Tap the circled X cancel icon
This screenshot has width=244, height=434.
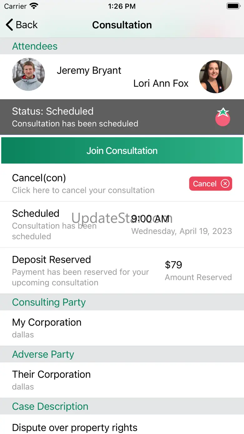tap(225, 184)
